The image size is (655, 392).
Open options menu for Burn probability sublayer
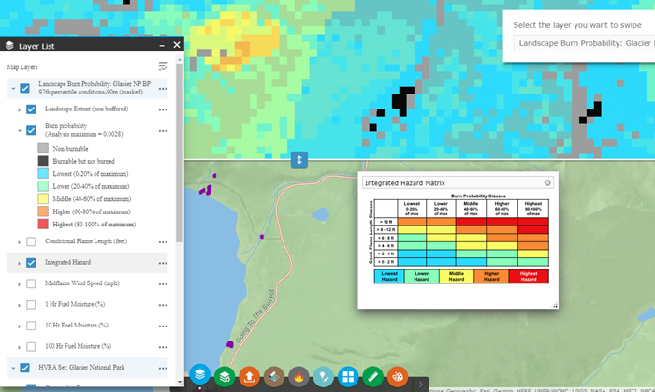(163, 131)
